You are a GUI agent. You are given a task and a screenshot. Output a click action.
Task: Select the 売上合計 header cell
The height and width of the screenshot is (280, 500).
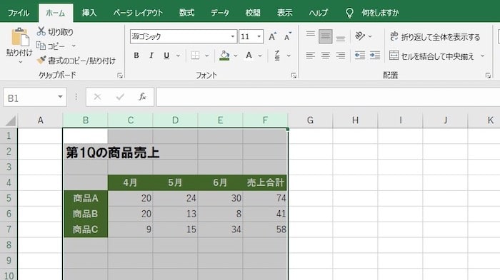[265, 182]
